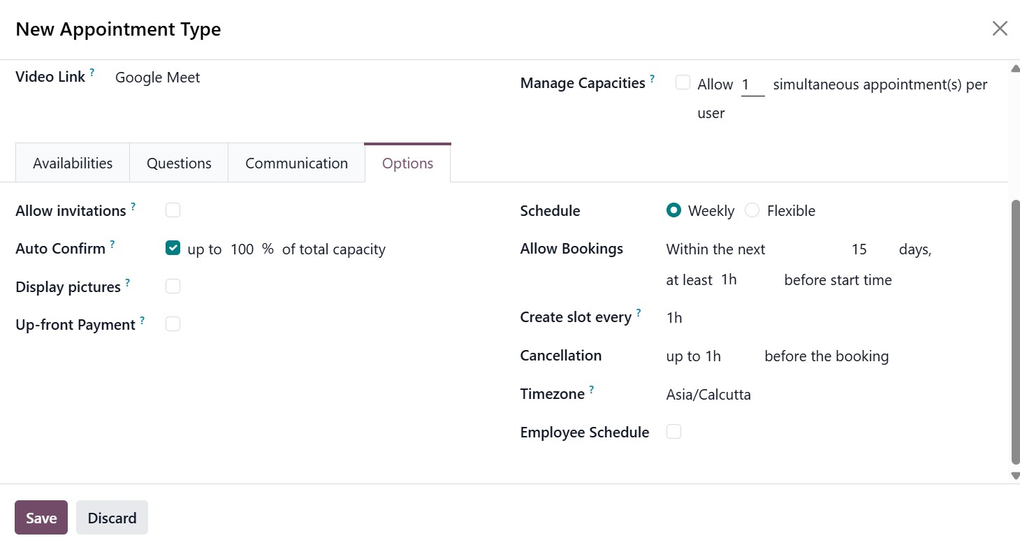
Task: Tick the Employee Schedule checkbox
Action: coord(673,432)
